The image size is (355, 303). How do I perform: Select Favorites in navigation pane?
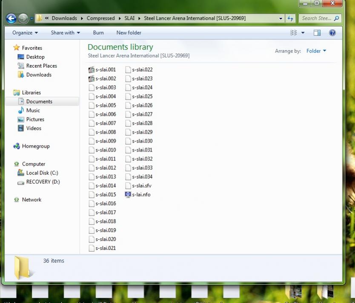[28, 48]
